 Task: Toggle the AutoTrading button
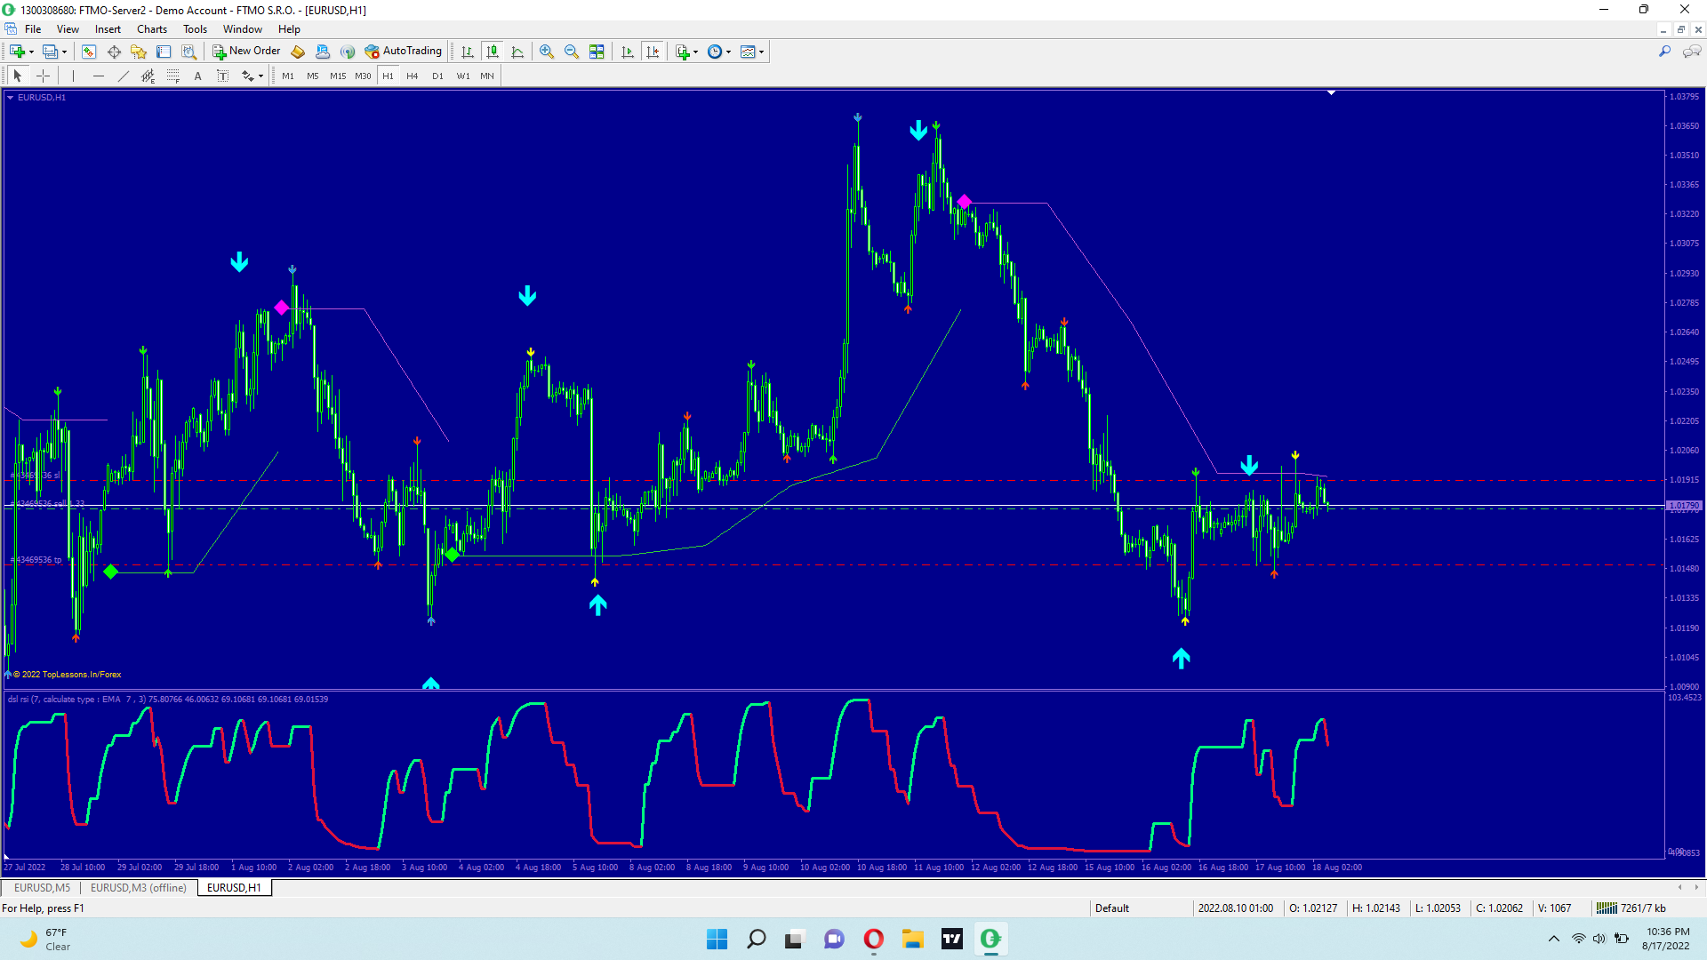click(403, 52)
